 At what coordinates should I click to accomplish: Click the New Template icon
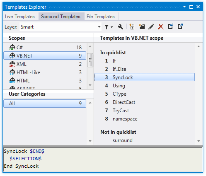132,27
